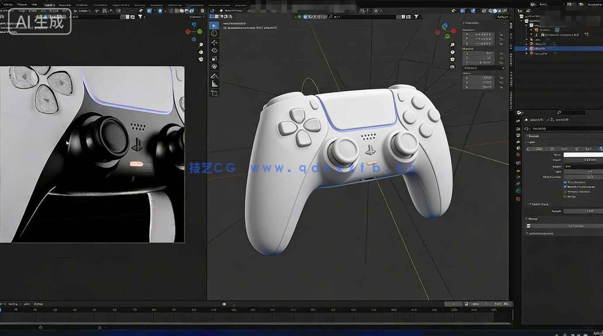Select the white base color swatch in material settings
Screen dimensions: 603x336
[x=582, y=154]
